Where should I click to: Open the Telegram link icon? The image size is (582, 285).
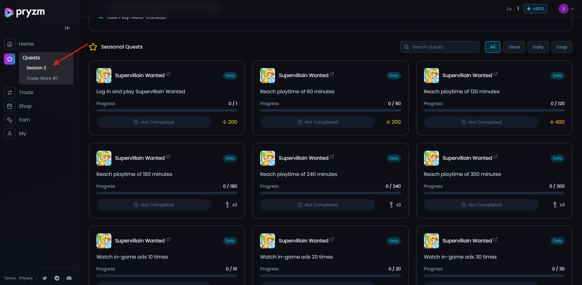click(x=57, y=278)
